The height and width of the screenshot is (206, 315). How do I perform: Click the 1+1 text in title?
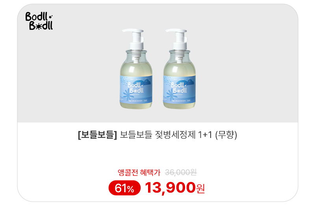click(205, 135)
